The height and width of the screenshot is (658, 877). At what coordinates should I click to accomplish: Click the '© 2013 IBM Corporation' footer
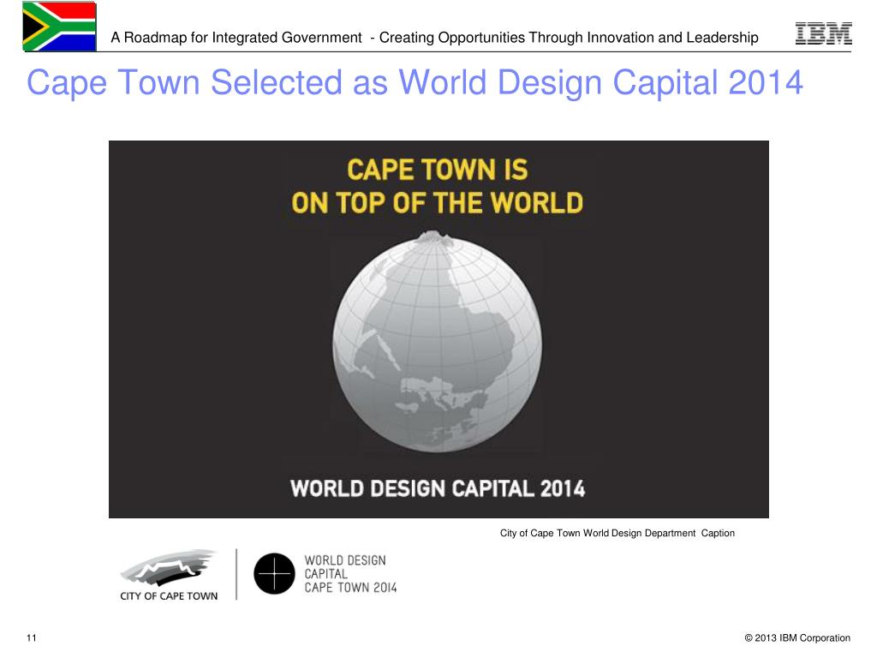click(x=797, y=637)
